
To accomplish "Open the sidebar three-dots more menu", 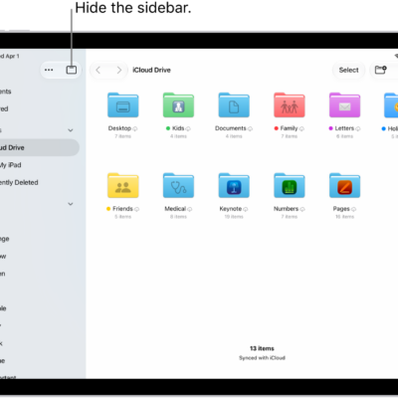I will coord(49,70).
